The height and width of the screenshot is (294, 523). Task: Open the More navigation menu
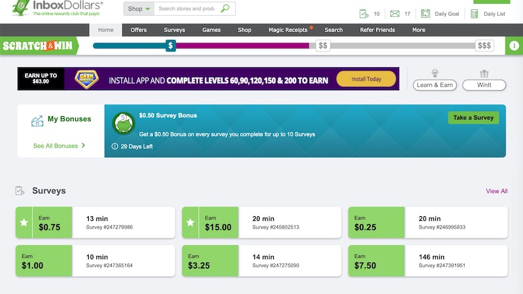(x=418, y=30)
